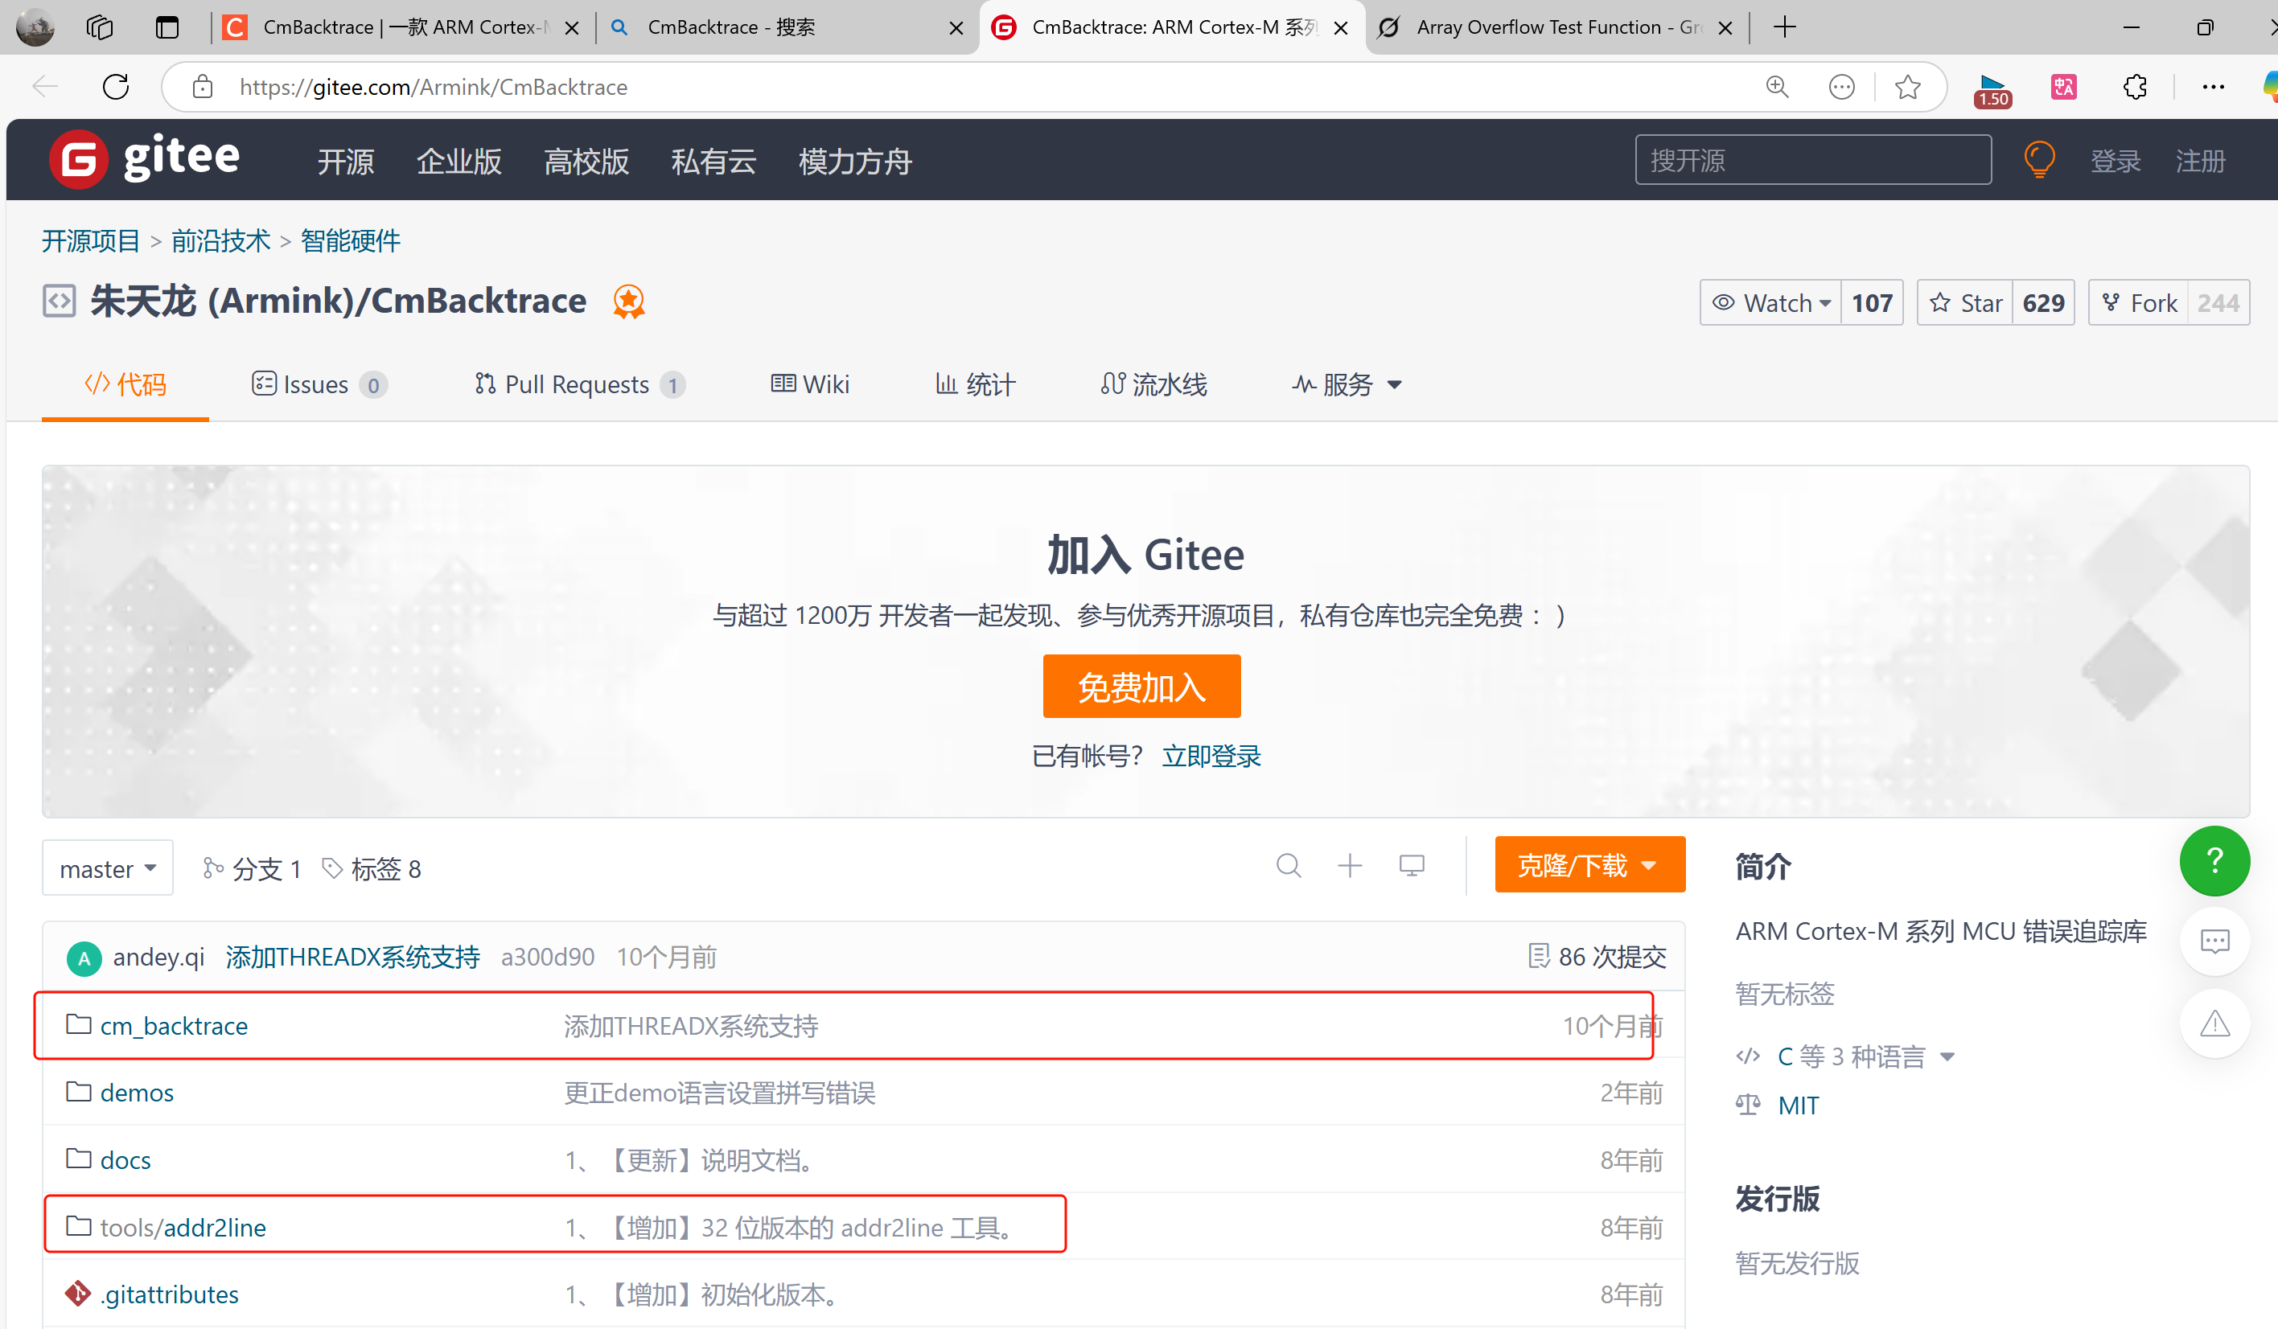Open the cm_backtrace folder
Screen dimensions: 2278x1329
(174, 1027)
